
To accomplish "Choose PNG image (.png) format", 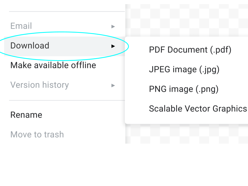I will [183, 89].
